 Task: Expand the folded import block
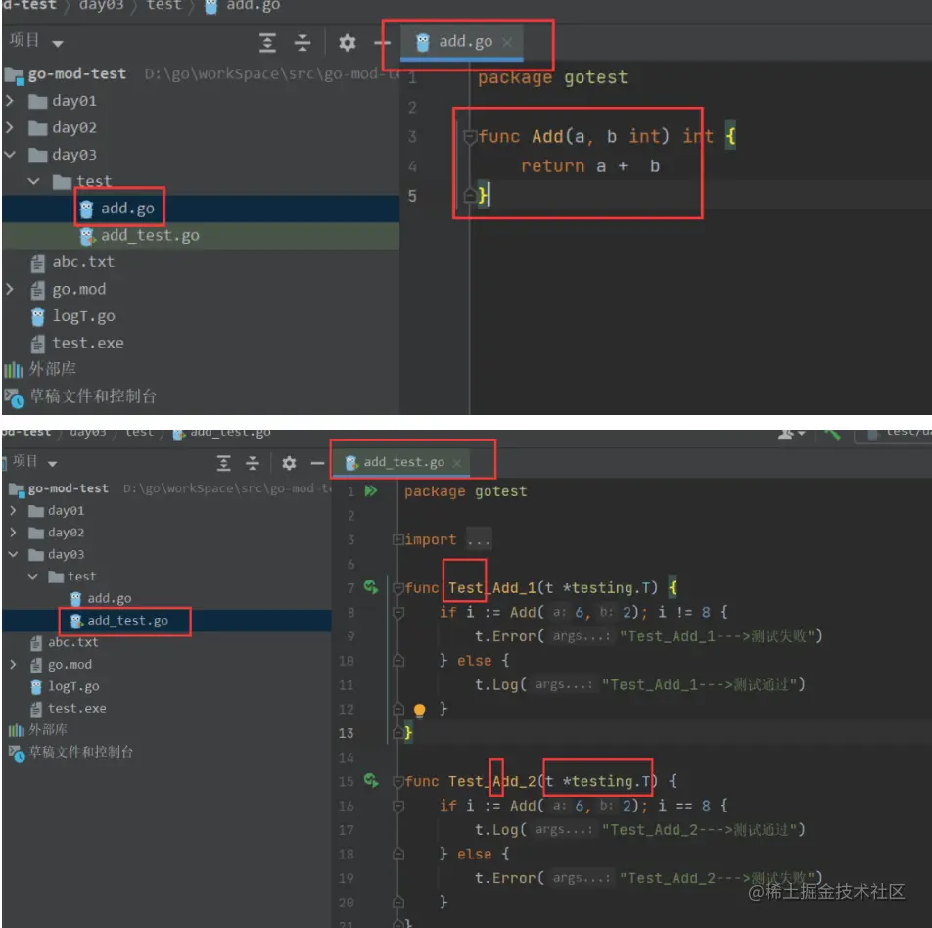point(397,539)
